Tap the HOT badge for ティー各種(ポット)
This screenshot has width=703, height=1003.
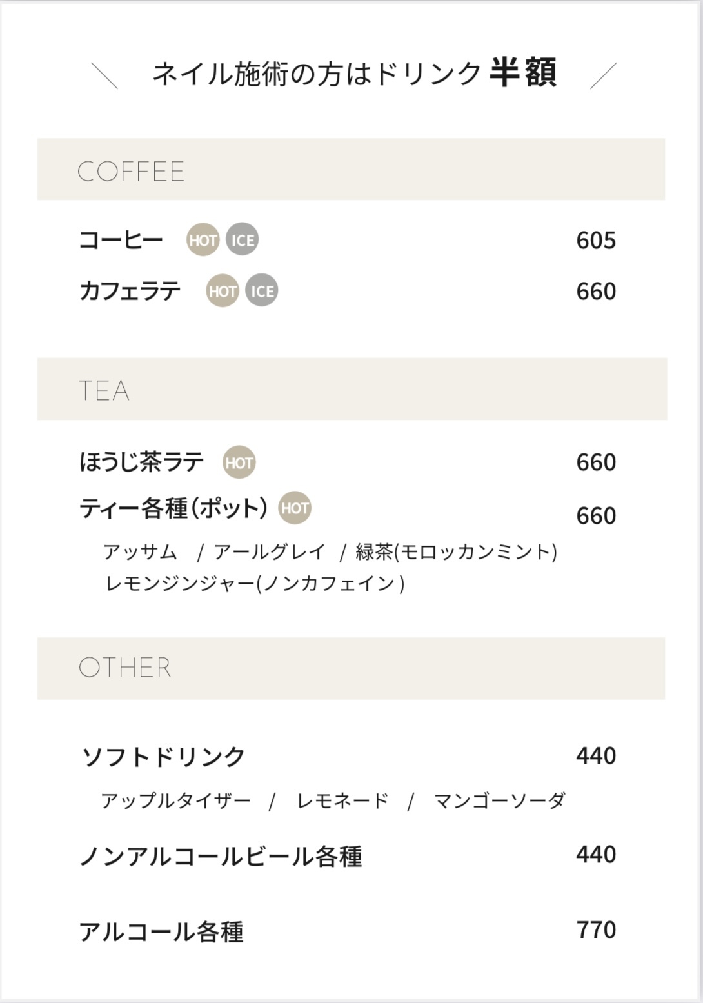tap(295, 508)
